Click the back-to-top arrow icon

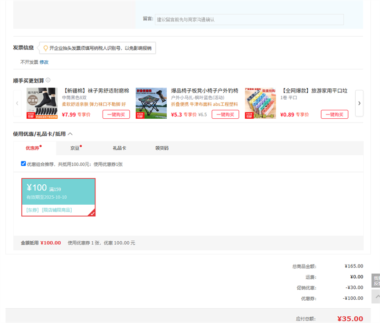377,296
